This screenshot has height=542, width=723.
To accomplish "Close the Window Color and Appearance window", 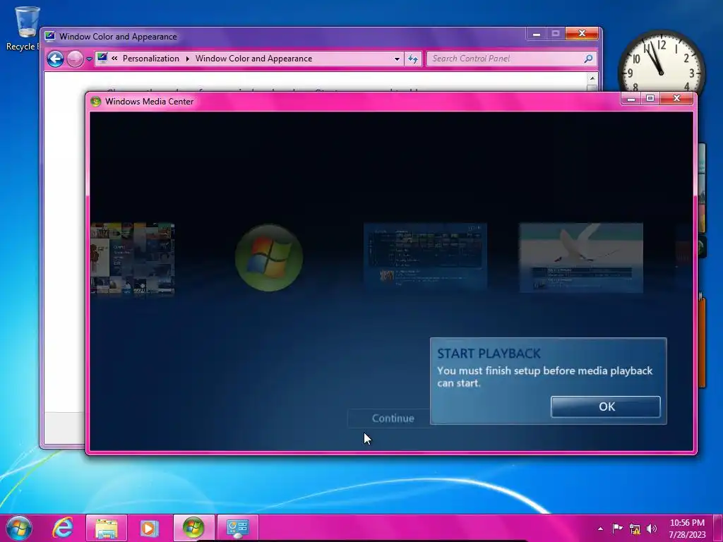I will [582, 34].
